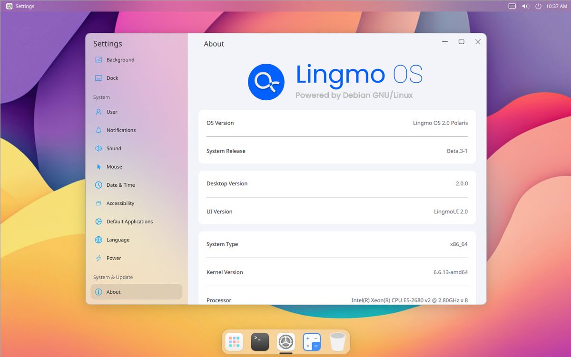571x357 pixels.
Task: Select the Dock menu item
Action: click(137, 78)
